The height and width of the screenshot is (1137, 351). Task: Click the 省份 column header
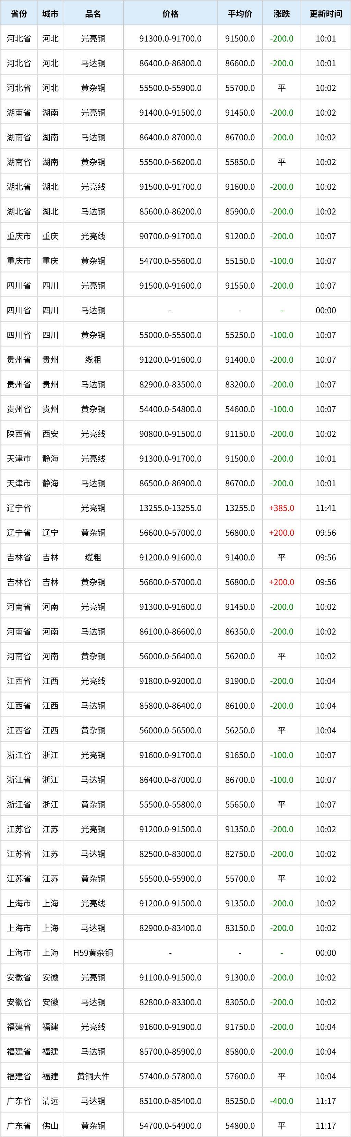tap(19, 14)
